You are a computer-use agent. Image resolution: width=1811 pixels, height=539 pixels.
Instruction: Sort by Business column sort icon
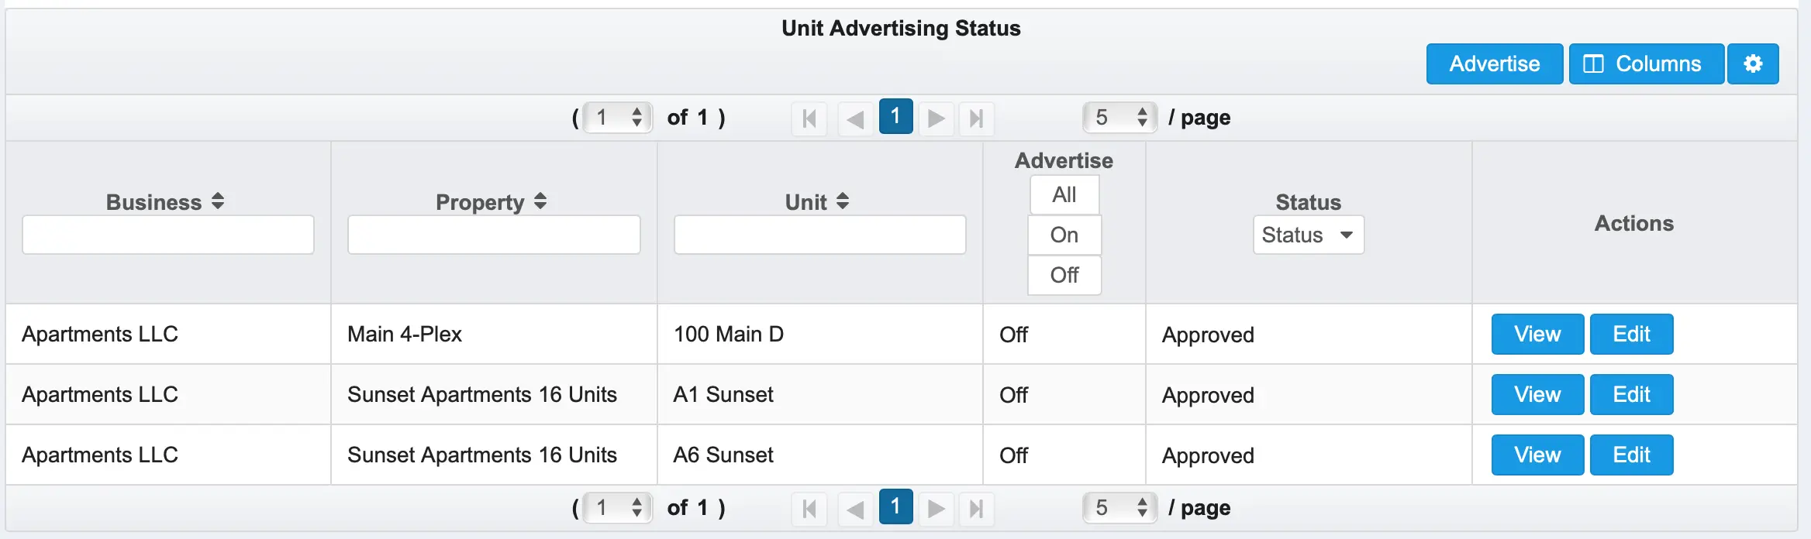[x=218, y=201]
